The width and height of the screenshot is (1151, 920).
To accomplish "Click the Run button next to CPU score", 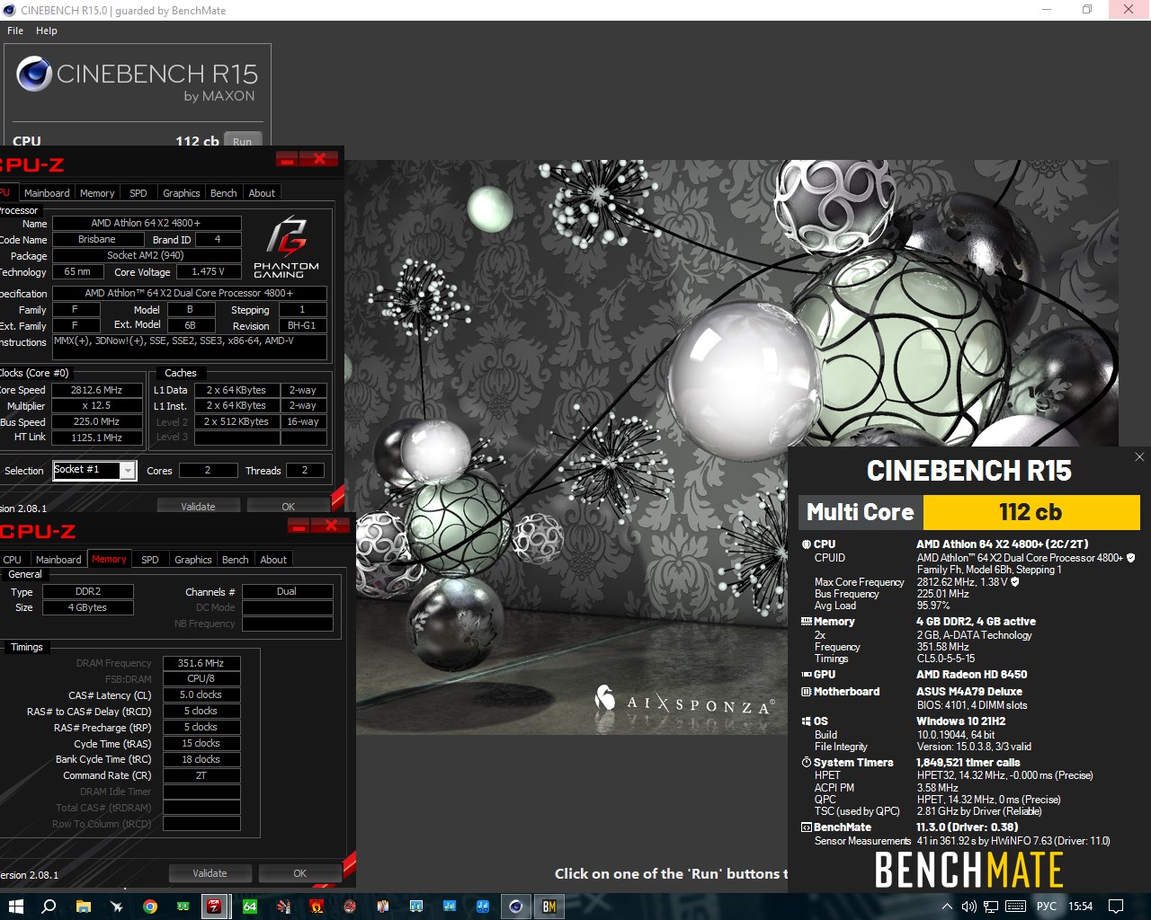I will (x=243, y=141).
